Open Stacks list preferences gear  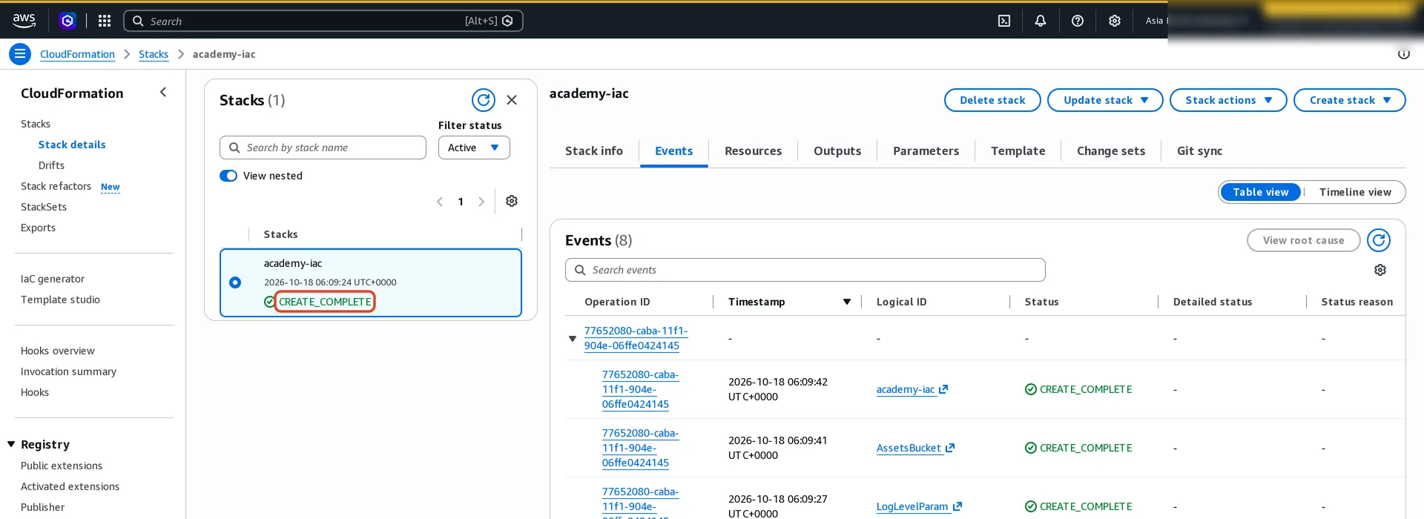[512, 201]
